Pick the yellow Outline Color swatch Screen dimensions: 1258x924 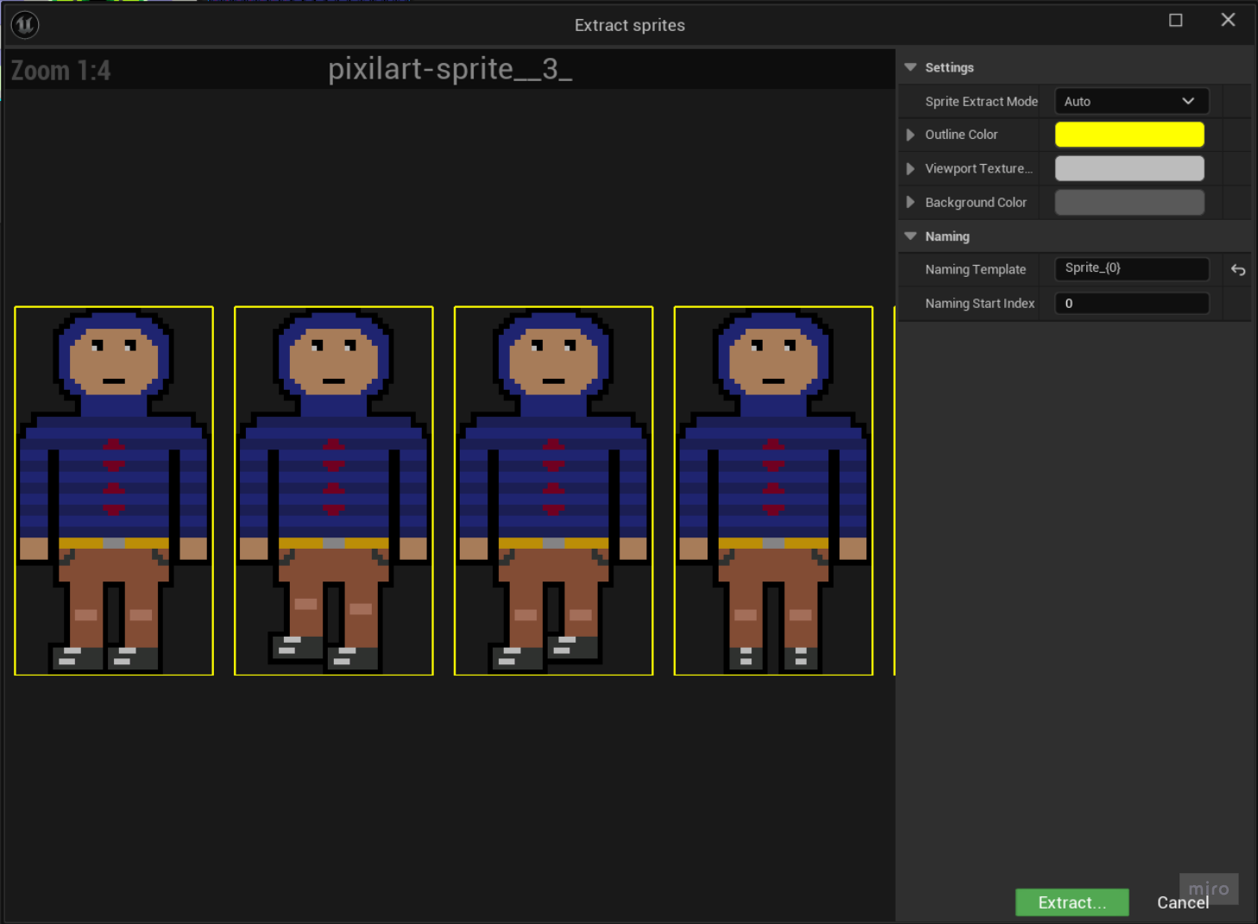point(1129,135)
